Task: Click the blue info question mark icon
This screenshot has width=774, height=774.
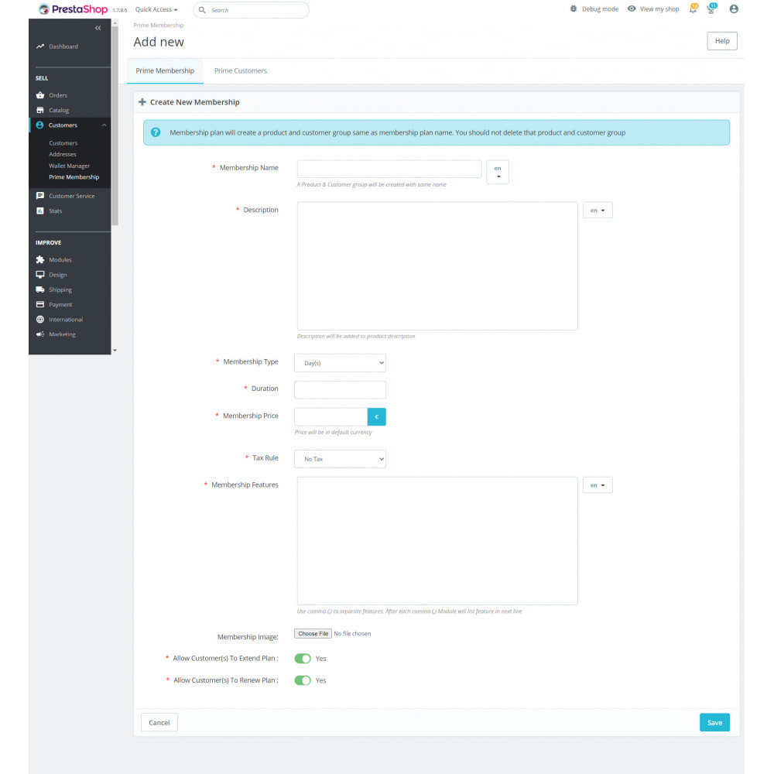Action: coord(156,132)
